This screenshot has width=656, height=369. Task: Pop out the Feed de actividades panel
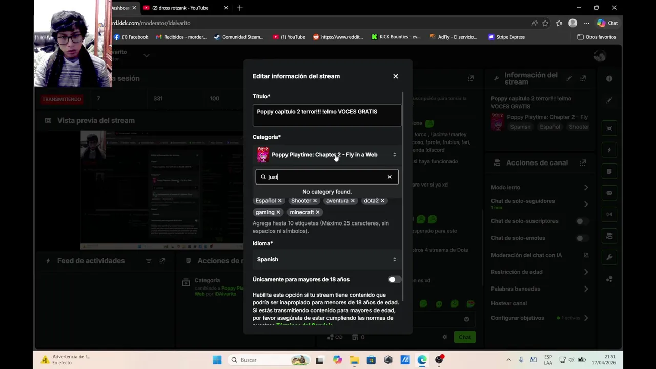click(x=162, y=261)
